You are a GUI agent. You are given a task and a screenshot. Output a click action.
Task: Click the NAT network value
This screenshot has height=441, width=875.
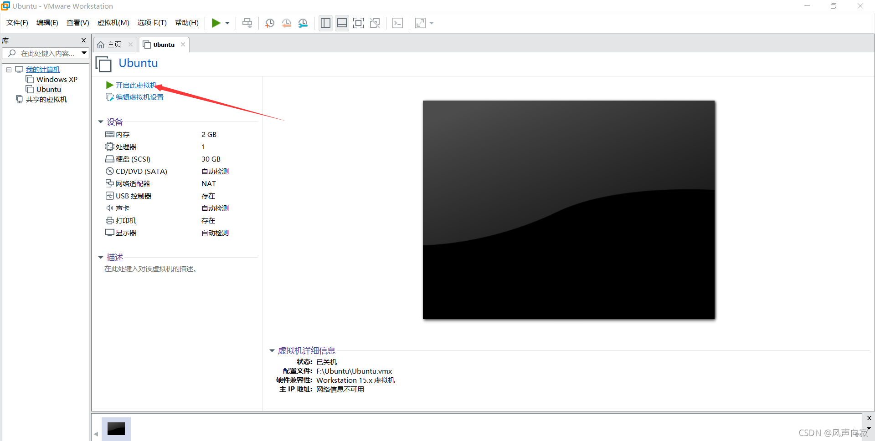point(209,183)
